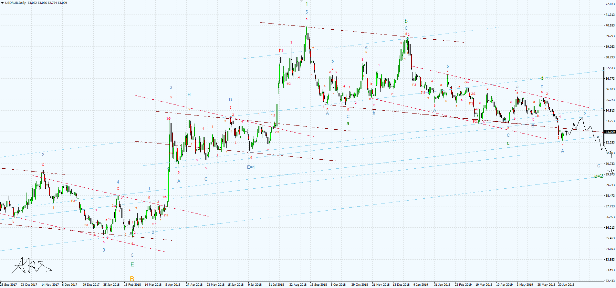Viewport: 616px width, 288px height.
Task: Click the 62.253 price axis label
Action: coord(610,143)
